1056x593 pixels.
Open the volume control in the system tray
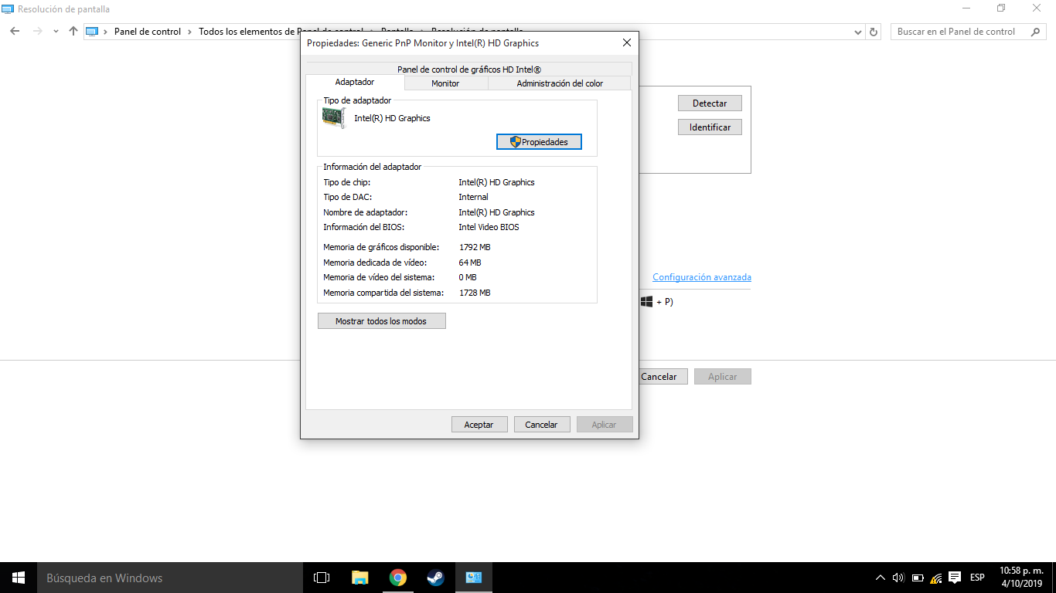[898, 578]
